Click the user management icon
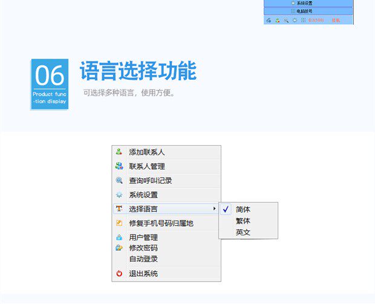This screenshot has height=304, width=375. point(119,238)
